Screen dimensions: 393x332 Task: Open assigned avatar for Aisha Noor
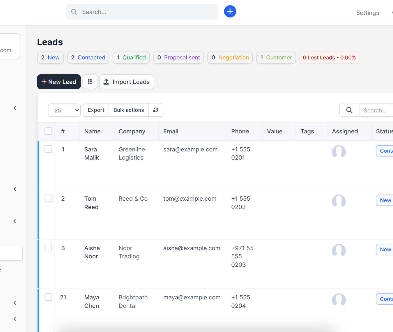(339, 250)
